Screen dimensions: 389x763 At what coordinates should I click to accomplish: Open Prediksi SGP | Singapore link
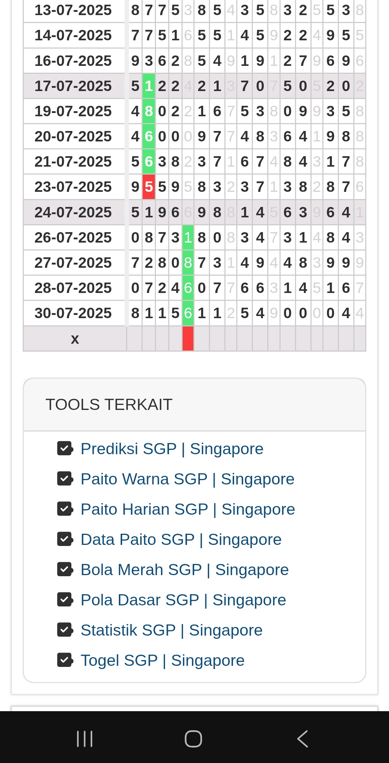click(172, 449)
